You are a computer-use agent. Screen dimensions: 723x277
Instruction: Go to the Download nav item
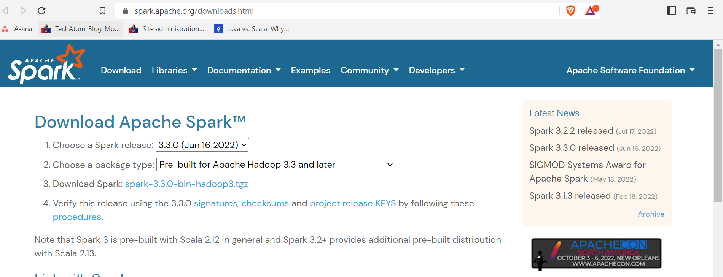click(121, 70)
